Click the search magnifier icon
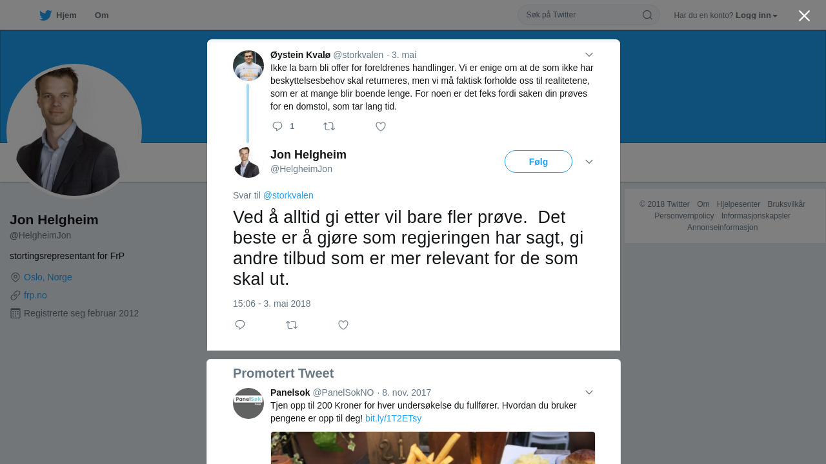This screenshot has width=826, height=464. coord(647,15)
